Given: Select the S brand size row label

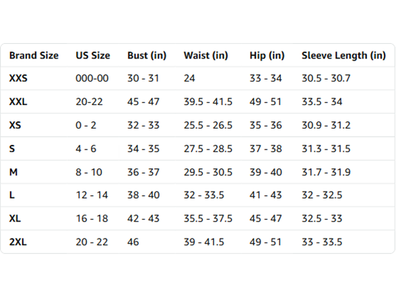Looking at the screenshot, I should 12,149.
